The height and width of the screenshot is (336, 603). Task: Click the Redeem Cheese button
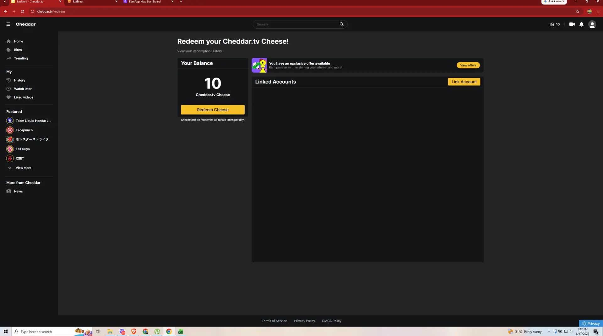[213, 110]
